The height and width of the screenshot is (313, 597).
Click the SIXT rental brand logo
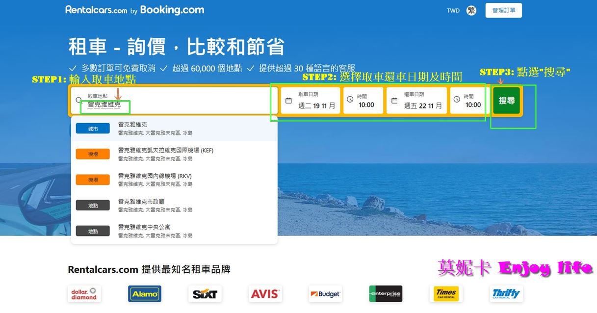coord(205,293)
